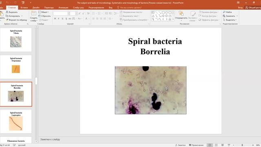Toggle text shadow formatting
Image resolution: width=261 pixels, height=147 pixels.
66,18
